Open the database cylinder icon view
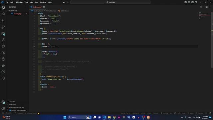Viewport: 213px width, 120px height. (3, 59)
